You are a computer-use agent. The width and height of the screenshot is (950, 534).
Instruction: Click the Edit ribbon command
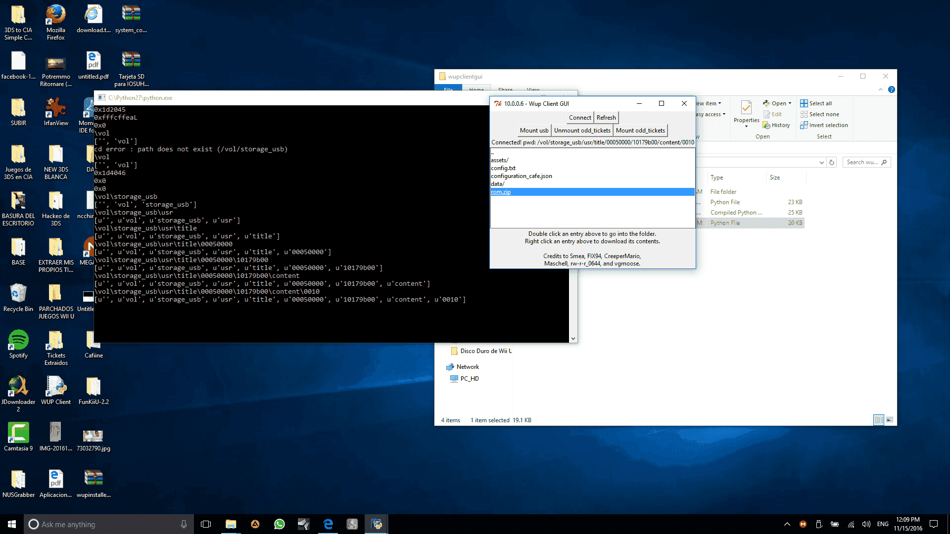coord(772,114)
